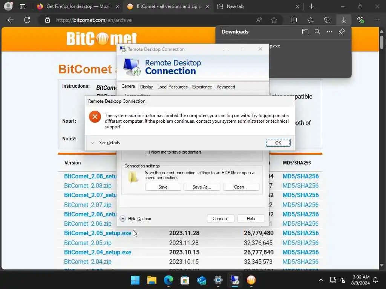Show hidden system tray icons chevron
Screen dimensions: 386x289
click(321, 280)
